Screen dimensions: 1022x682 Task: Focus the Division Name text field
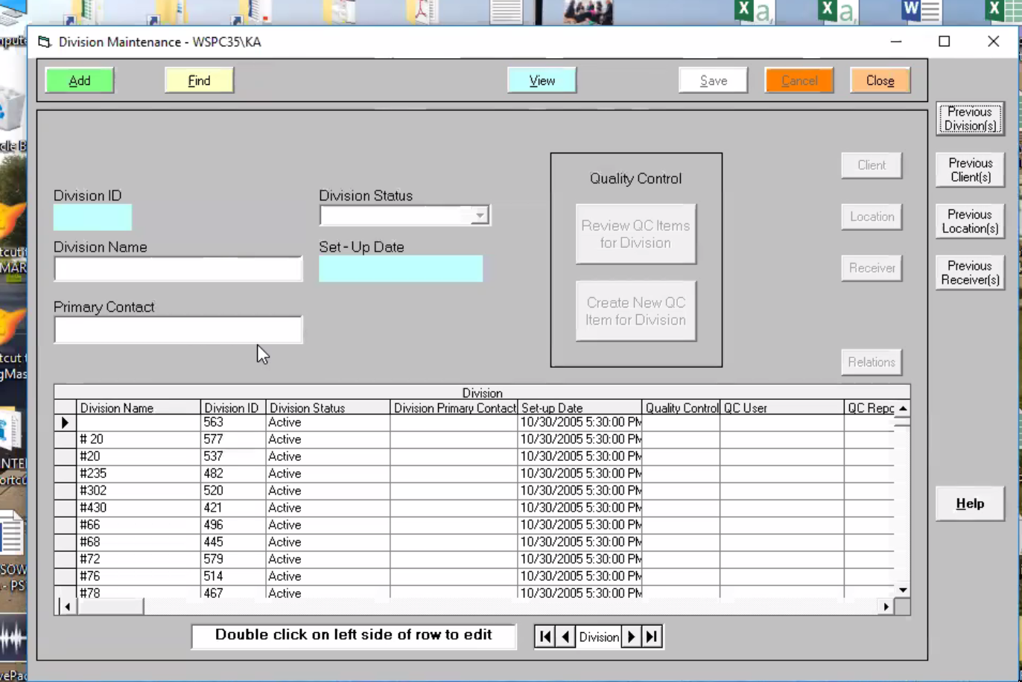[x=178, y=269]
